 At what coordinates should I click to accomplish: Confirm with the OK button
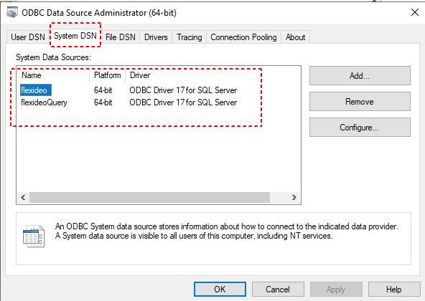coord(220,289)
